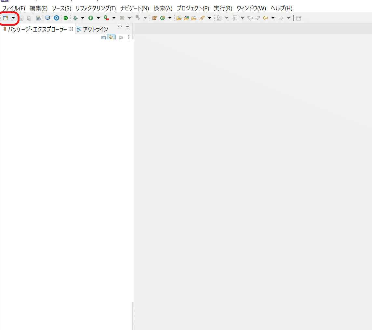Click the Last Edit Location icon
Screen dimensions: 372x330
click(x=250, y=18)
